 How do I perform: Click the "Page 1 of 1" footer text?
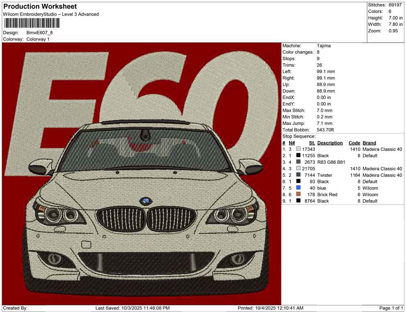391,308
